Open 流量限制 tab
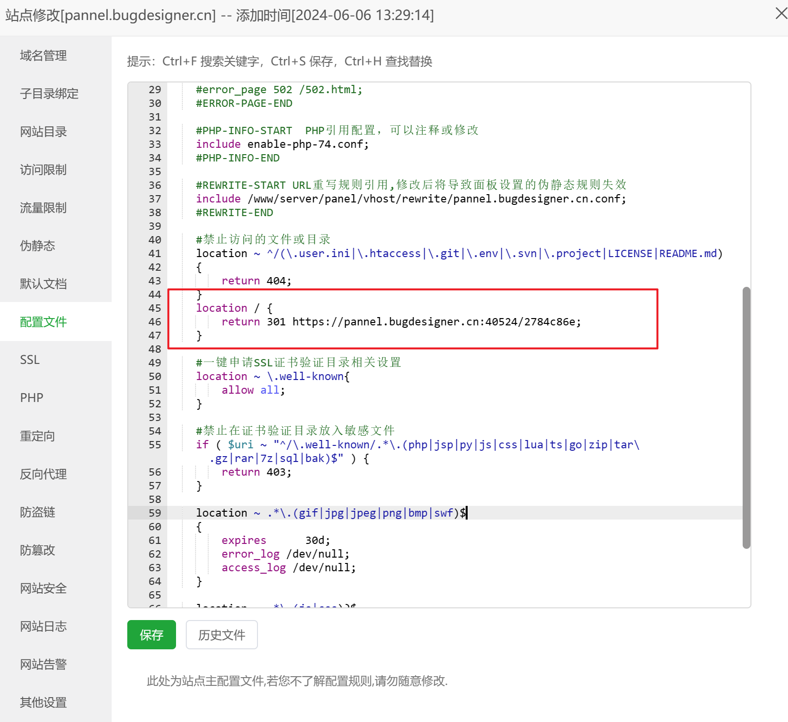 point(43,208)
